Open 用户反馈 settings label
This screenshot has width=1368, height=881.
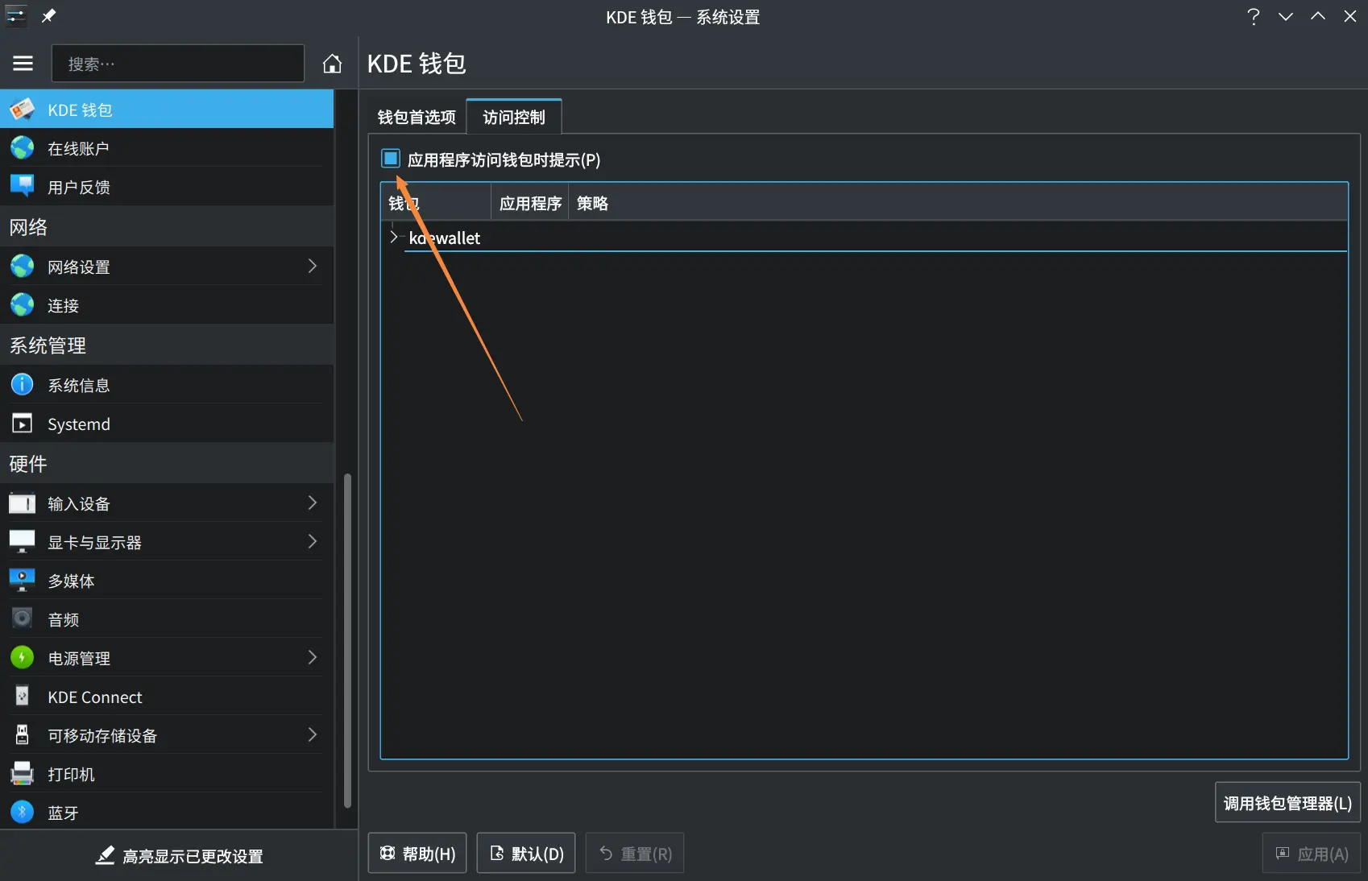[x=79, y=187]
